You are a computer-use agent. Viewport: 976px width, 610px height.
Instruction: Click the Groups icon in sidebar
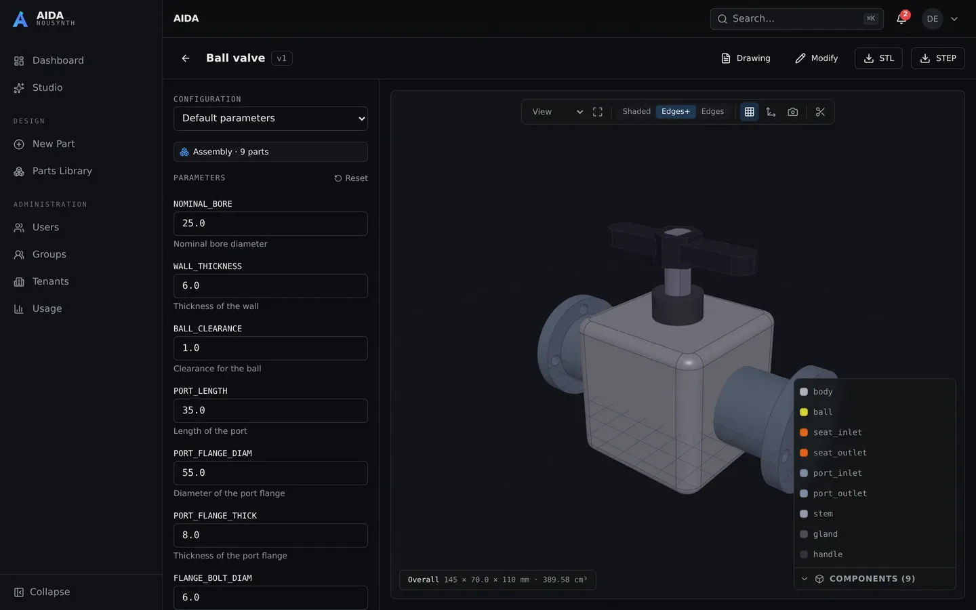pos(19,255)
